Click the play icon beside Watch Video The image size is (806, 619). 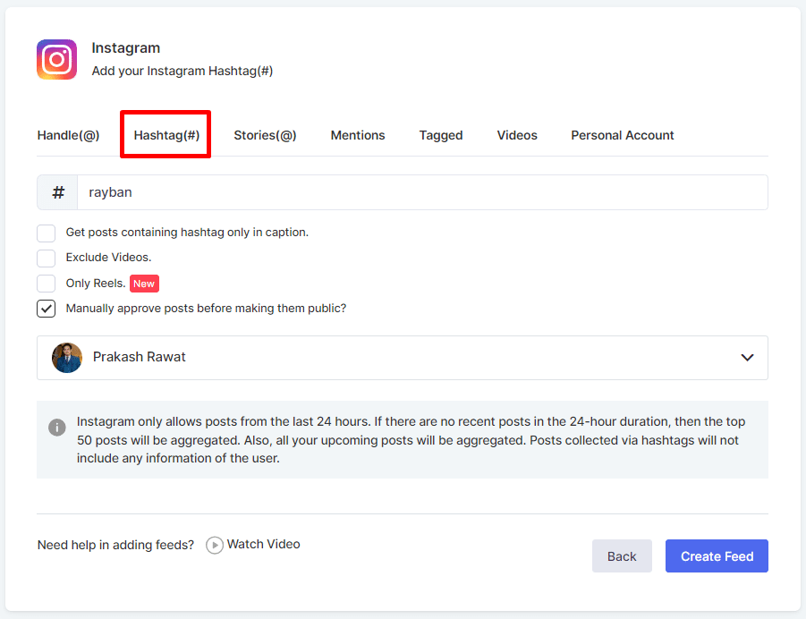(215, 545)
